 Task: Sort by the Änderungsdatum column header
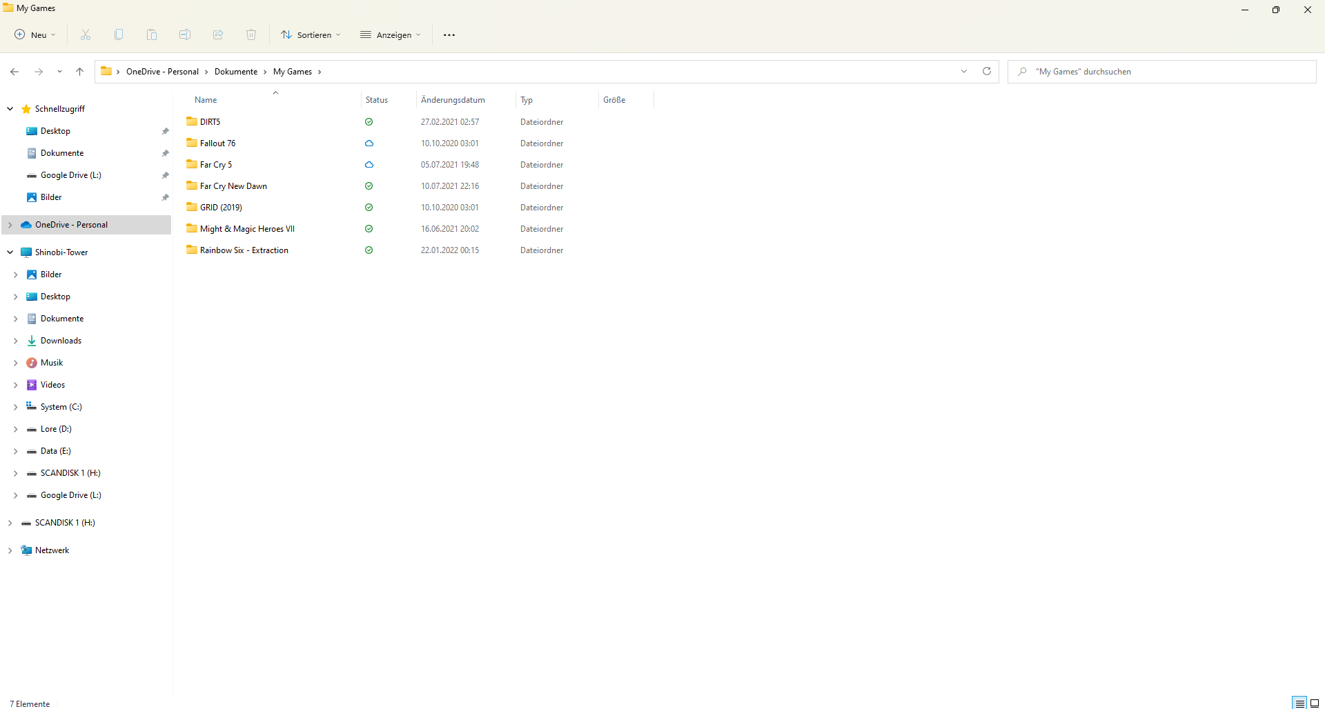coord(453,100)
